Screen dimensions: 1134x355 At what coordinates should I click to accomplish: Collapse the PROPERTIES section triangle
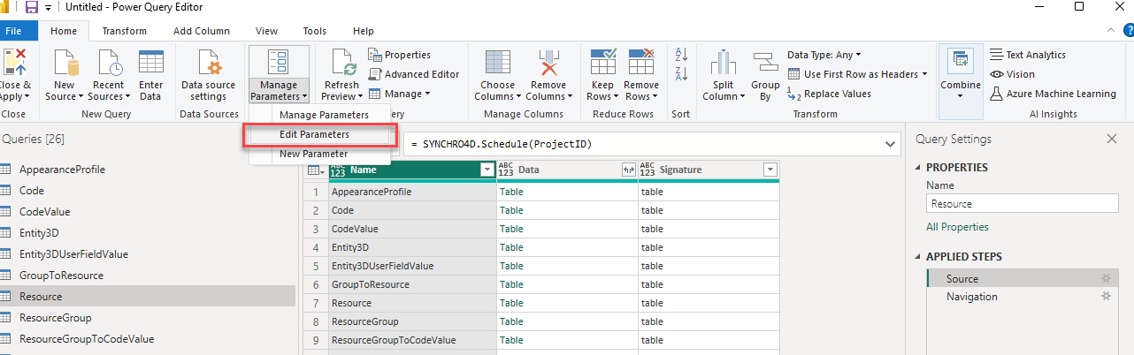coord(917,168)
